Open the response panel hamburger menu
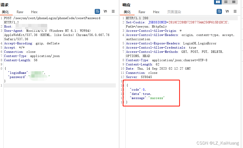The height and width of the screenshot is (148, 243). point(235,11)
